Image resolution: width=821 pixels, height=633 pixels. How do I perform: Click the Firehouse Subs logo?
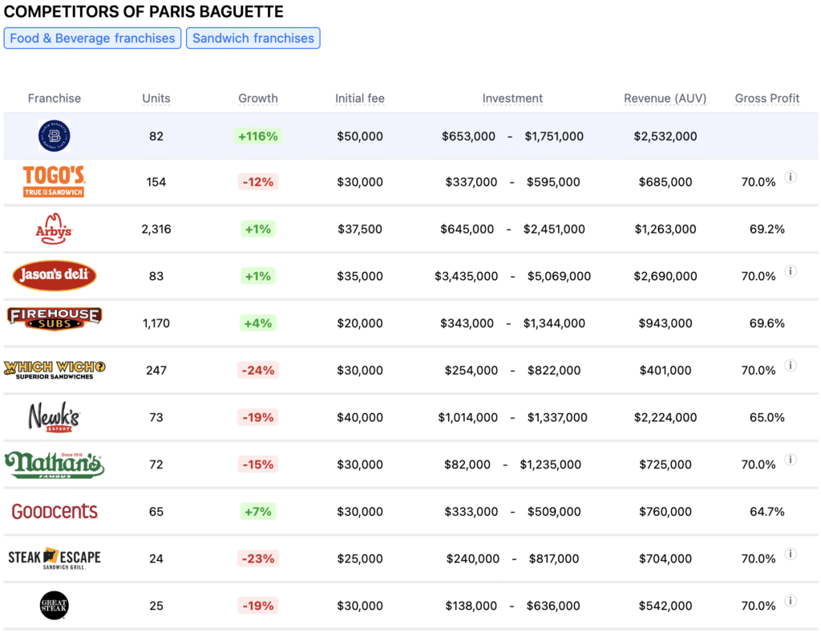[55, 319]
